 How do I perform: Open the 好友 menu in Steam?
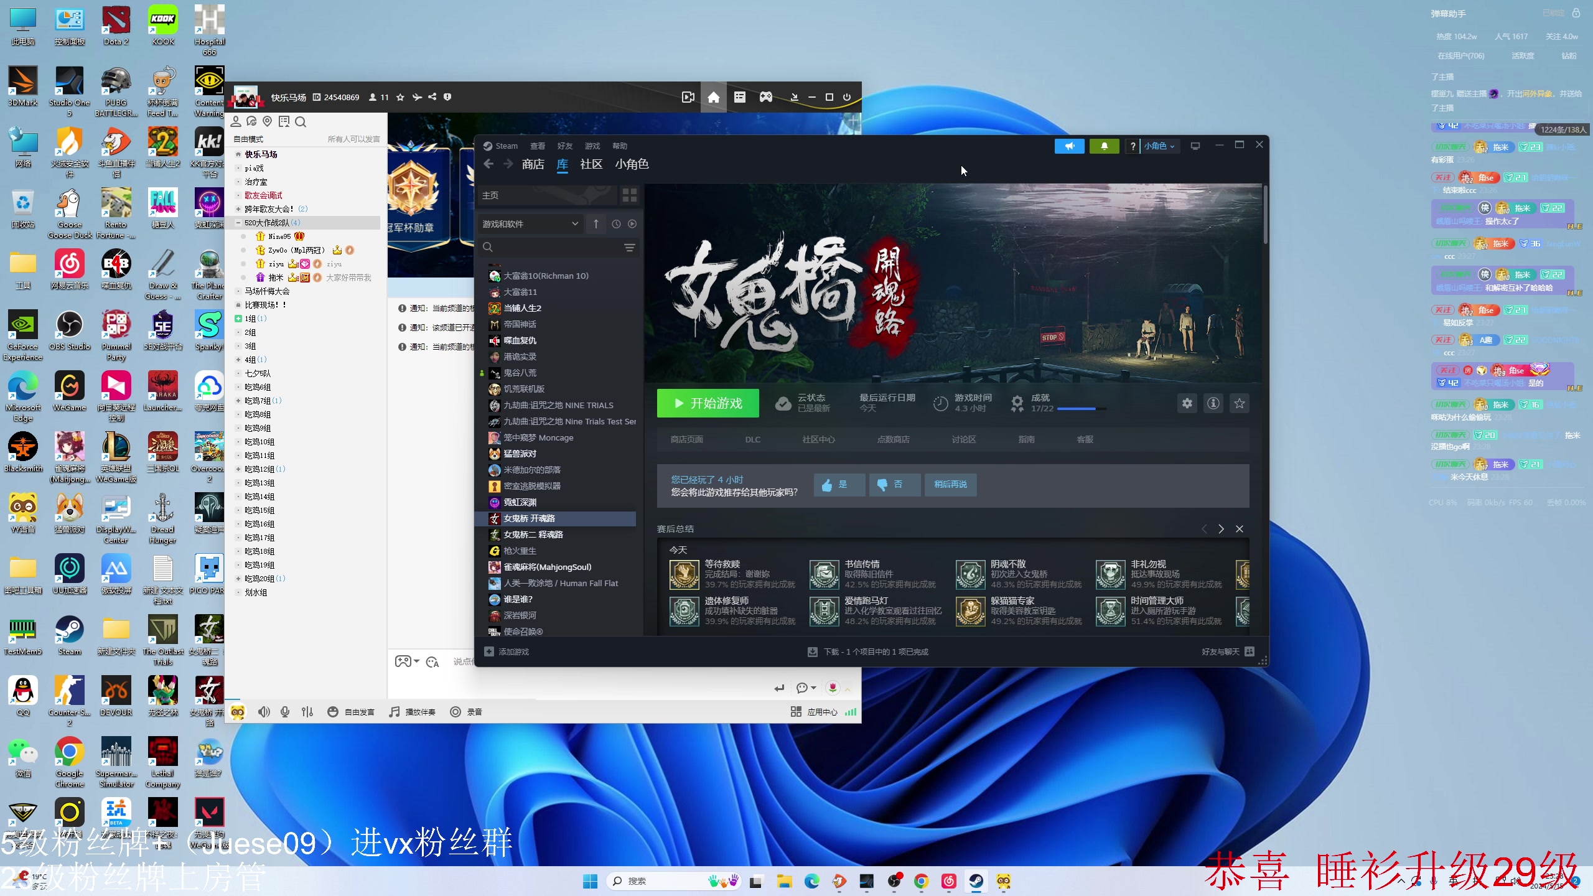(x=564, y=146)
